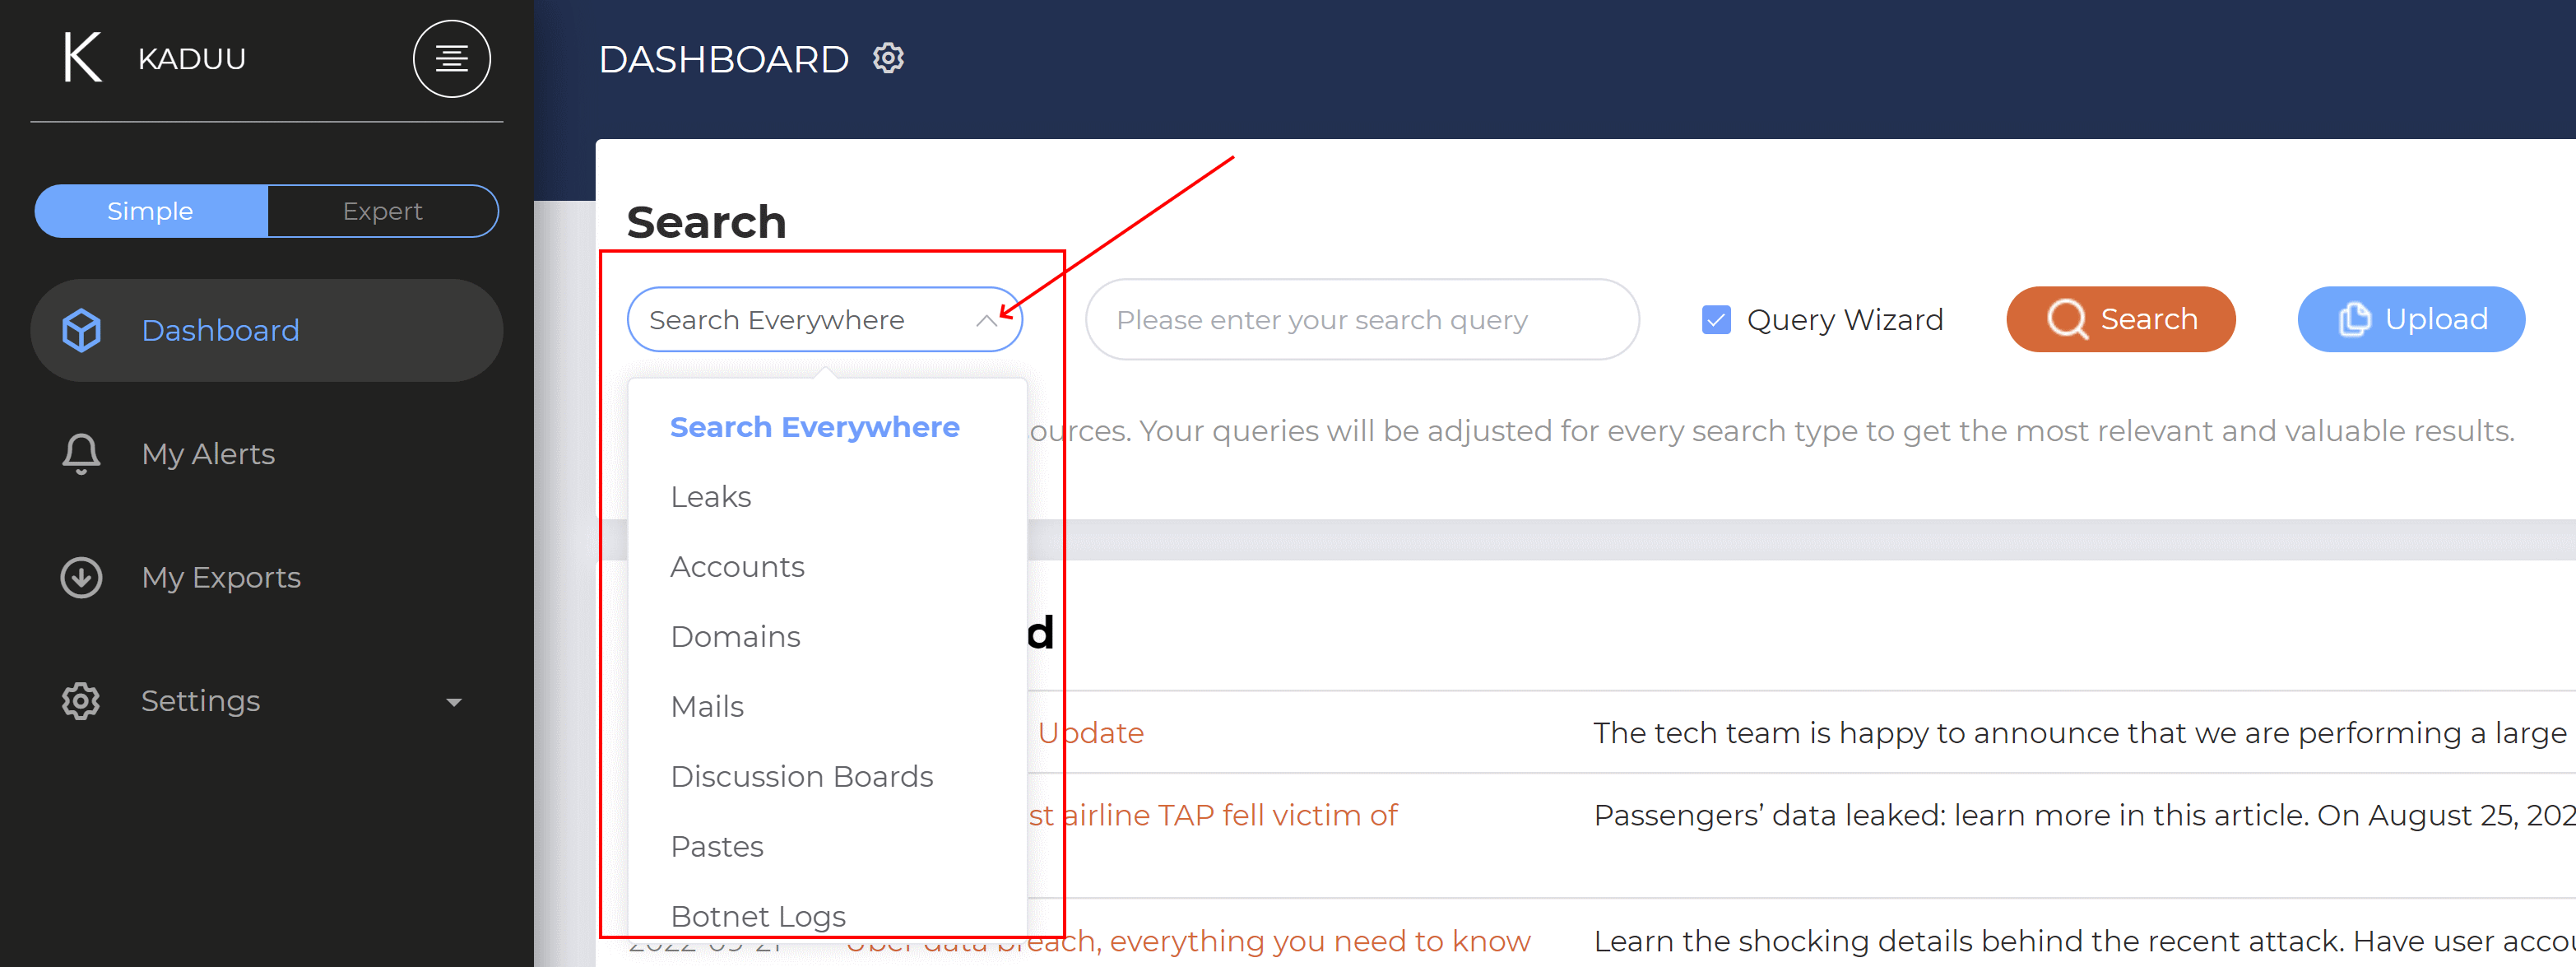Open dashboard settings via the gear icon

coord(888,58)
